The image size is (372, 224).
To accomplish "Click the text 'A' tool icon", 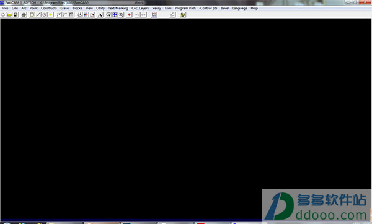I will [100, 15].
